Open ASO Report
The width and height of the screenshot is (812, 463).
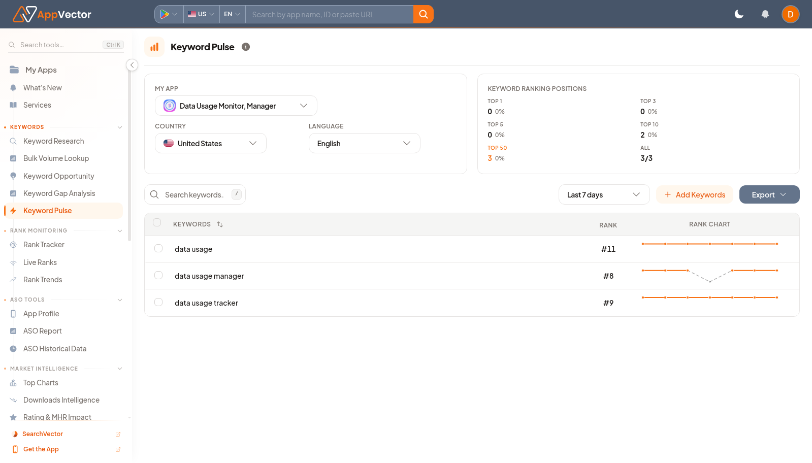tap(43, 331)
